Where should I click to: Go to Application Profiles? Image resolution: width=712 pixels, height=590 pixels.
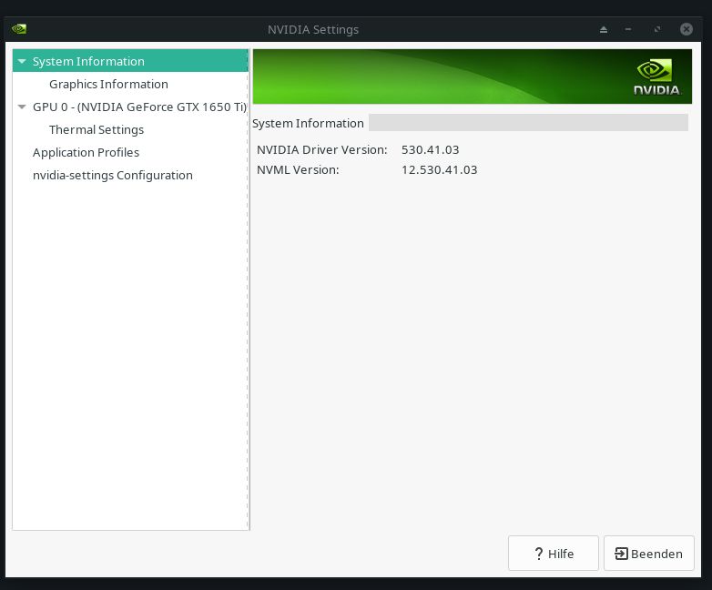point(86,153)
